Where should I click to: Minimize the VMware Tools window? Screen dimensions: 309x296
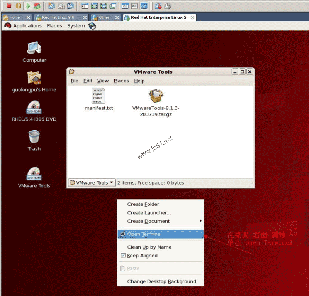tap(235, 72)
